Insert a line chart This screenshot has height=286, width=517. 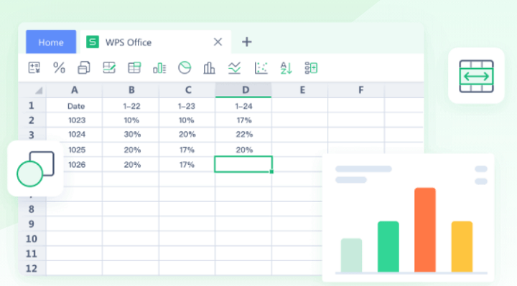tap(234, 68)
